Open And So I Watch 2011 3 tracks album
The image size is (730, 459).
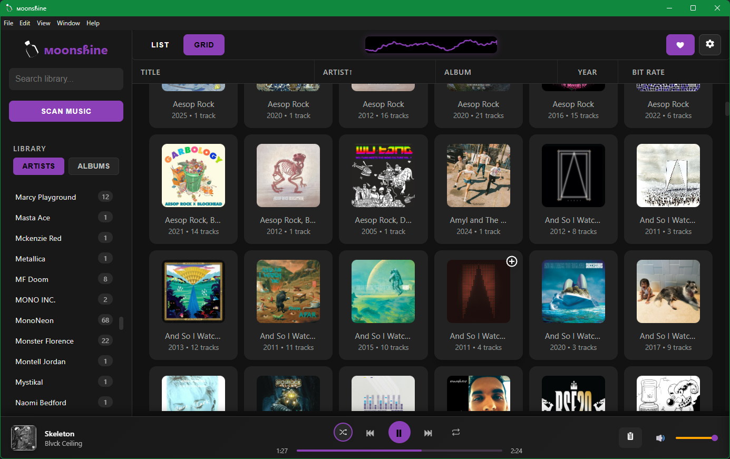(668, 175)
